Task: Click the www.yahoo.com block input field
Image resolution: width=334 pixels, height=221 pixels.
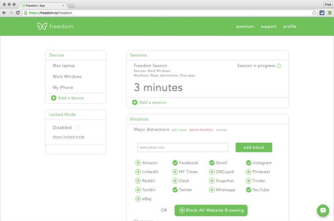Action: coord(183,147)
